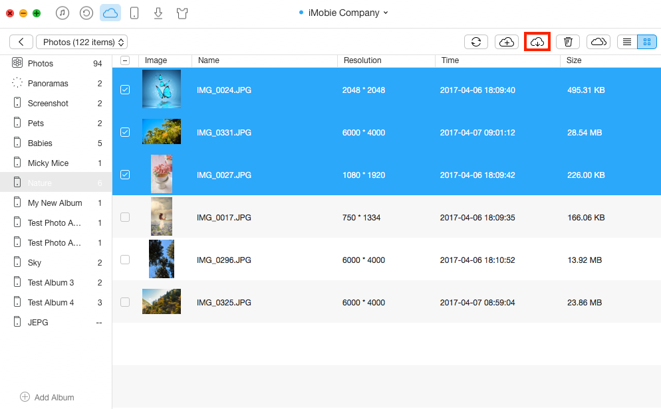Sort by the Name column header

[265, 60]
